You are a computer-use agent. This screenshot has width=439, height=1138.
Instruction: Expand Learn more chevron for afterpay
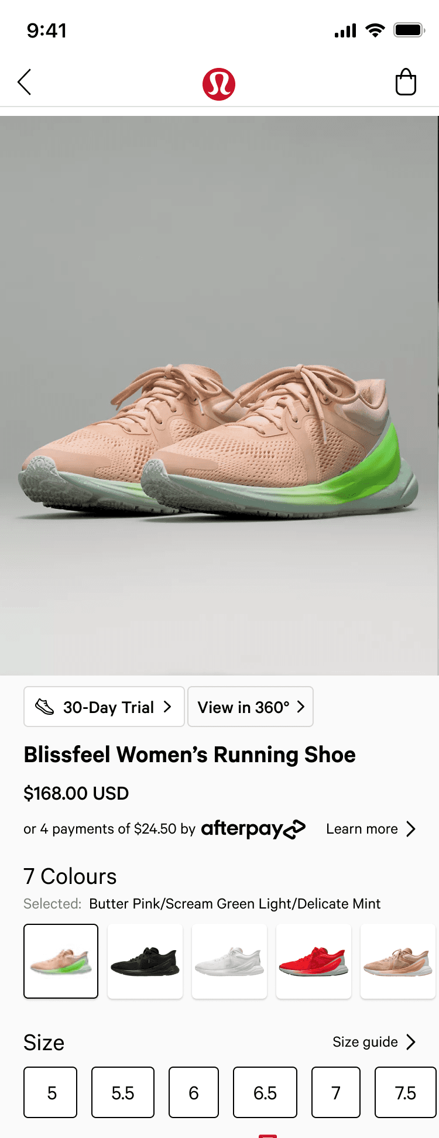point(411,829)
